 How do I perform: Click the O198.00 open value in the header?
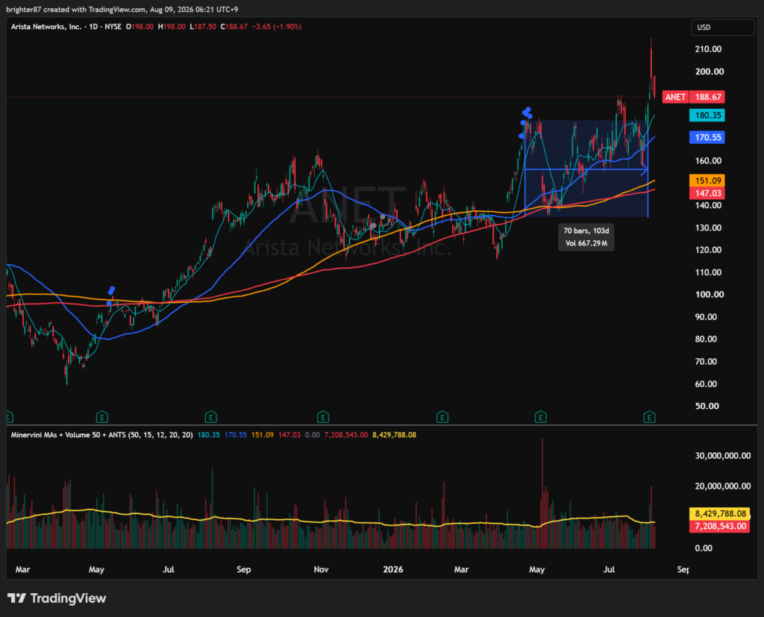tap(140, 27)
